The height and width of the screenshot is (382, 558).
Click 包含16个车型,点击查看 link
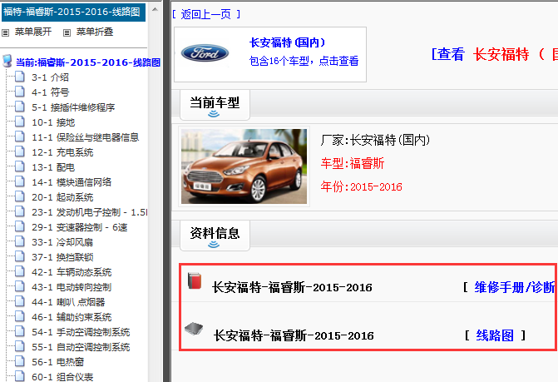[304, 61]
